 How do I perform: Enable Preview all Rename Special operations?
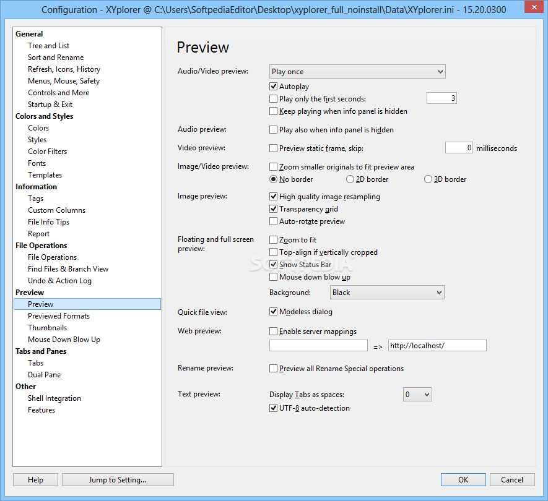[x=273, y=369]
